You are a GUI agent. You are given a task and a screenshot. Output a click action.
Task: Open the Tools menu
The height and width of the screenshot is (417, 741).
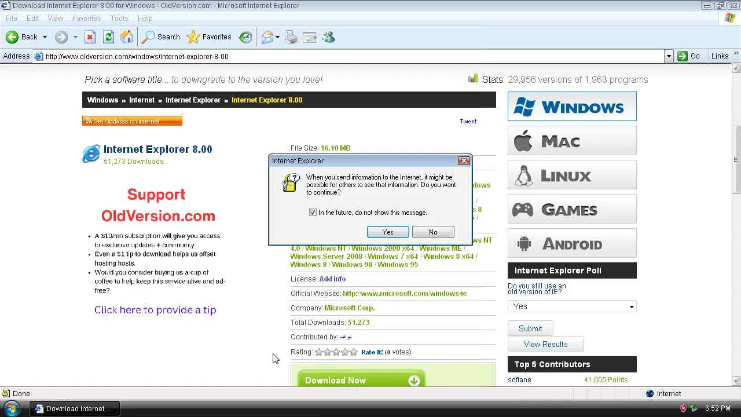coord(119,19)
